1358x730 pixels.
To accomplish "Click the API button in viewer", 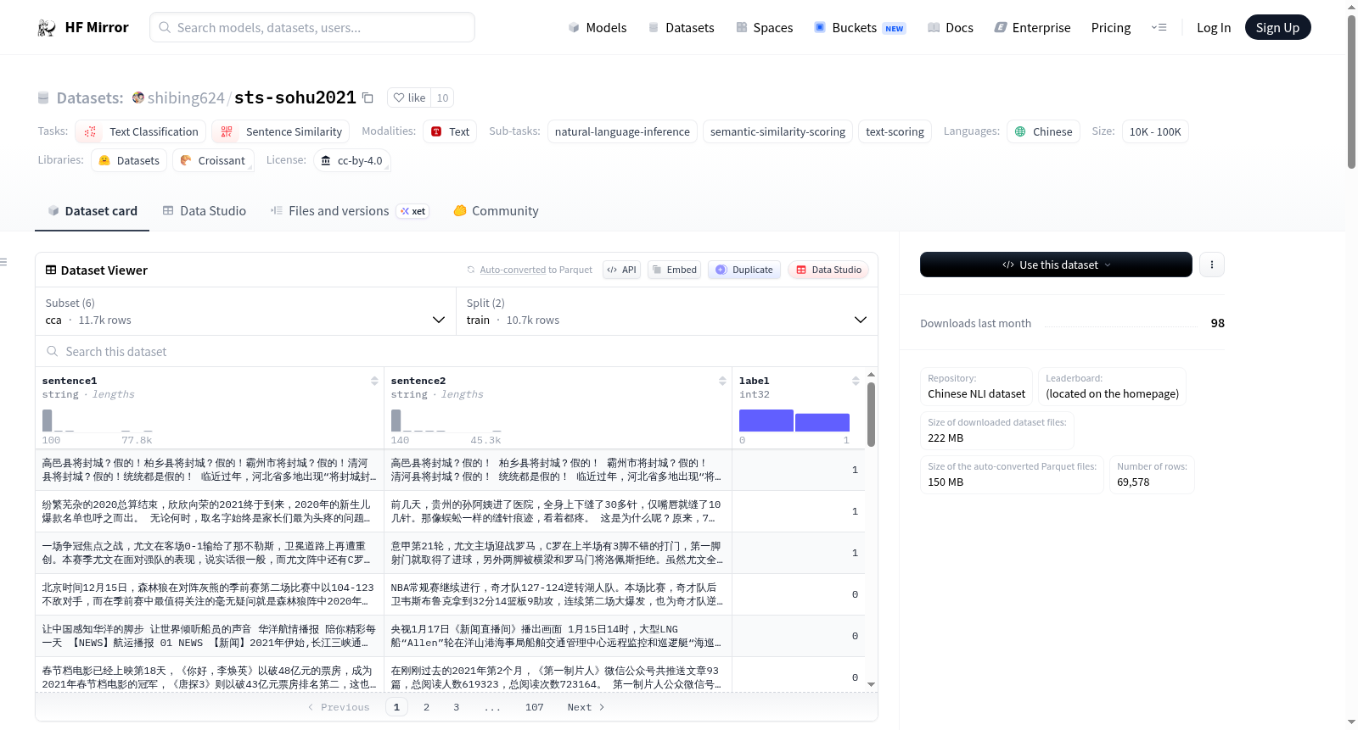I will 621,270.
